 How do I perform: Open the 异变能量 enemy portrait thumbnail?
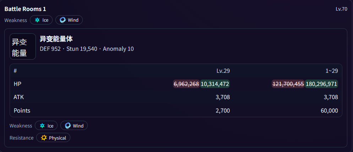coord(23,47)
